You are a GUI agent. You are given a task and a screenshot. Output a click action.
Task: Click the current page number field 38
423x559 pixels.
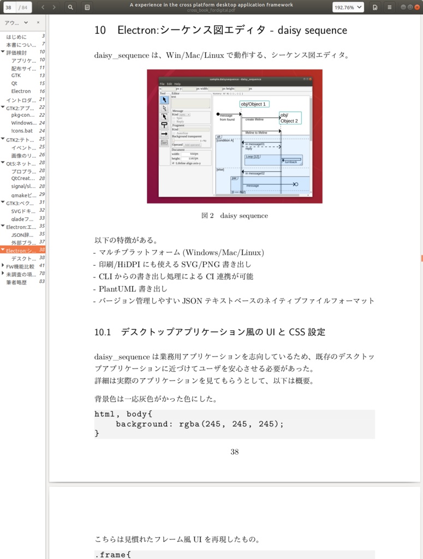(9, 7)
